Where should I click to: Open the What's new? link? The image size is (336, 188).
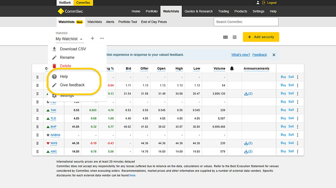pos(240,55)
